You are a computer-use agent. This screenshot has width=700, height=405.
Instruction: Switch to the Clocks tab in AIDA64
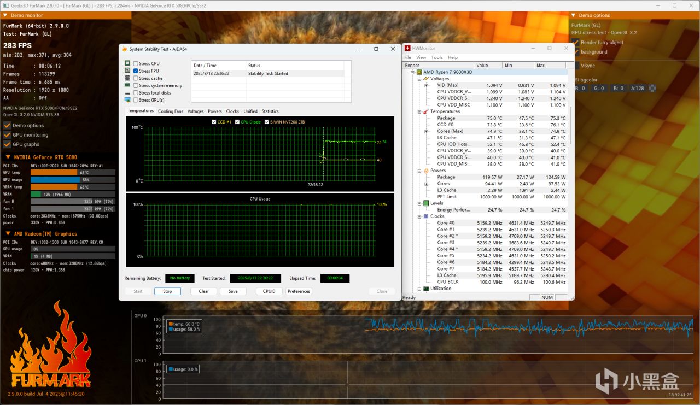click(x=232, y=111)
